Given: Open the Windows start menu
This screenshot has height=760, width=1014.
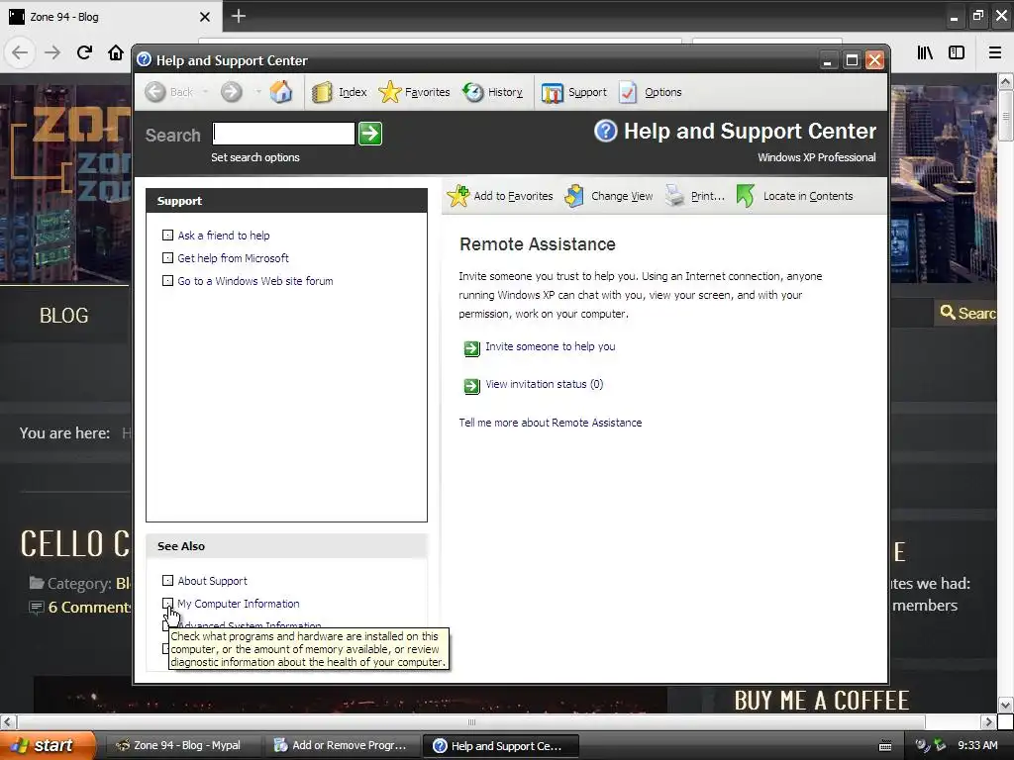Looking at the screenshot, I should 48,745.
